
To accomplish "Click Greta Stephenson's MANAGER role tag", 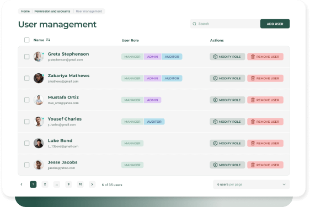I will (132, 57).
